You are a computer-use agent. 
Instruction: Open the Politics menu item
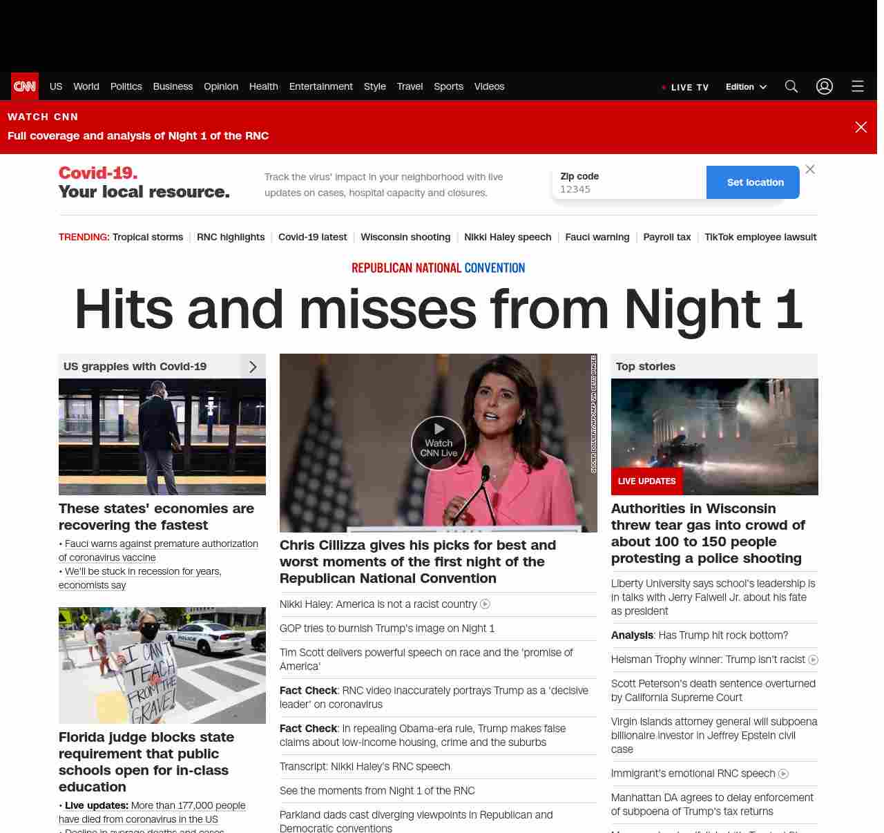(x=126, y=86)
